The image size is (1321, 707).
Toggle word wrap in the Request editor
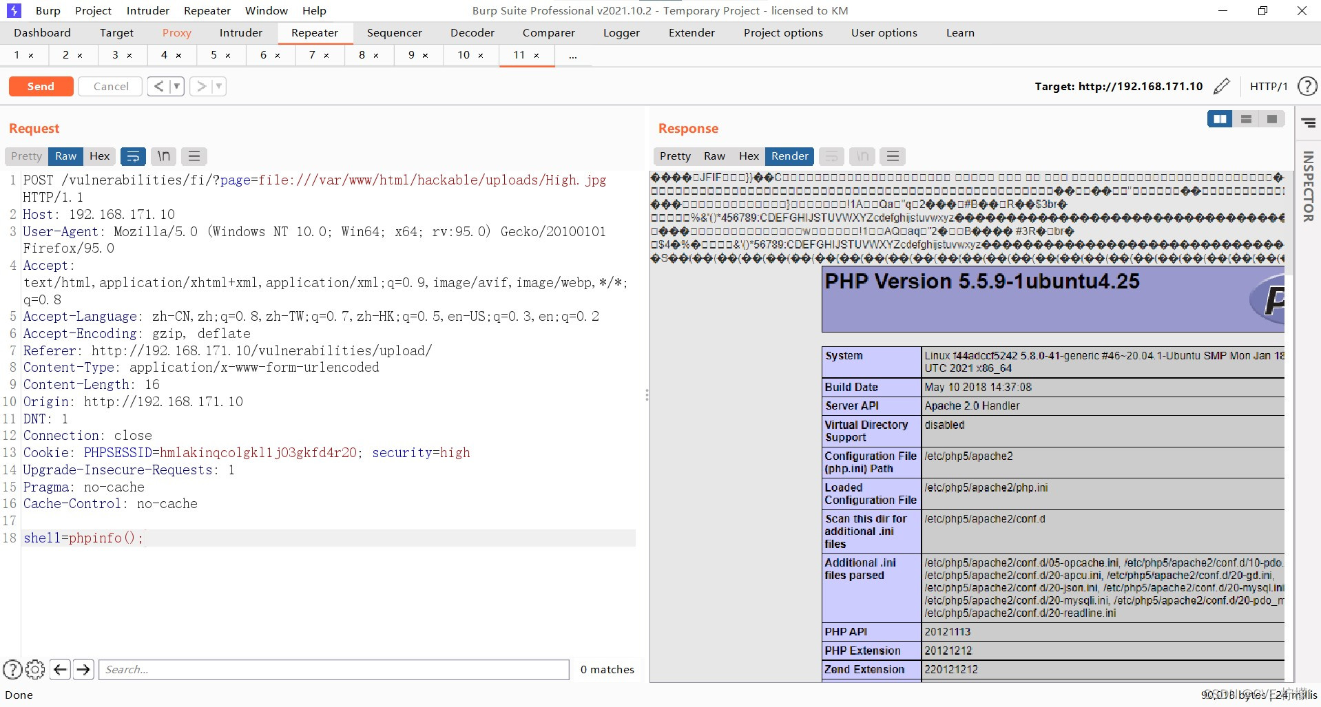point(133,156)
